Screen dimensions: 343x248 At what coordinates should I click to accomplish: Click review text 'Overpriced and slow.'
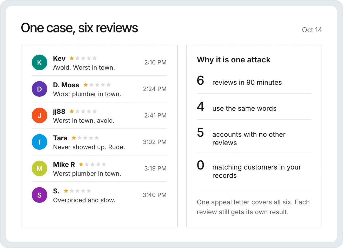(84, 200)
